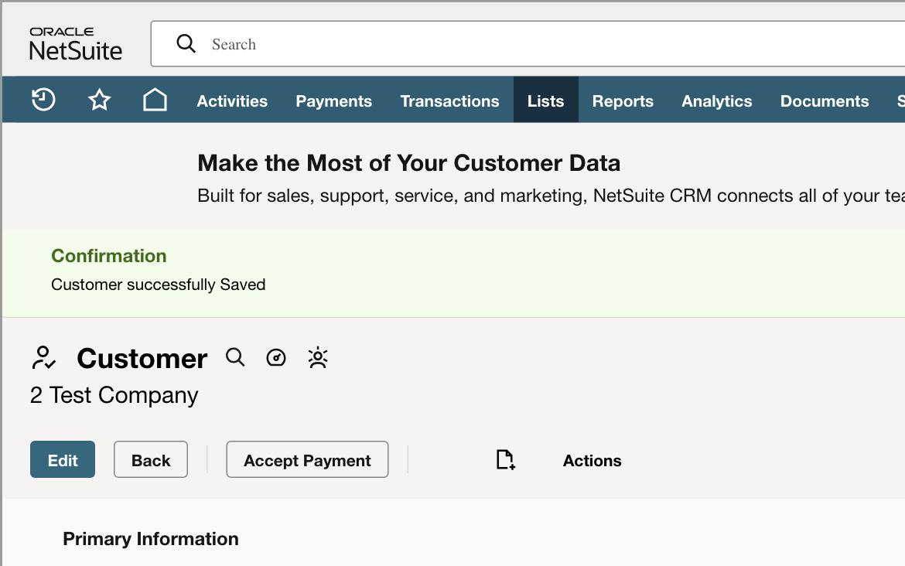This screenshot has height=566, width=905.
Task: Click the Primary Information section heading
Action: pos(151,539)
